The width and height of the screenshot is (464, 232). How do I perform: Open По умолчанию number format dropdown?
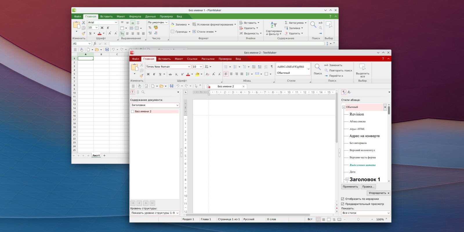166,22
